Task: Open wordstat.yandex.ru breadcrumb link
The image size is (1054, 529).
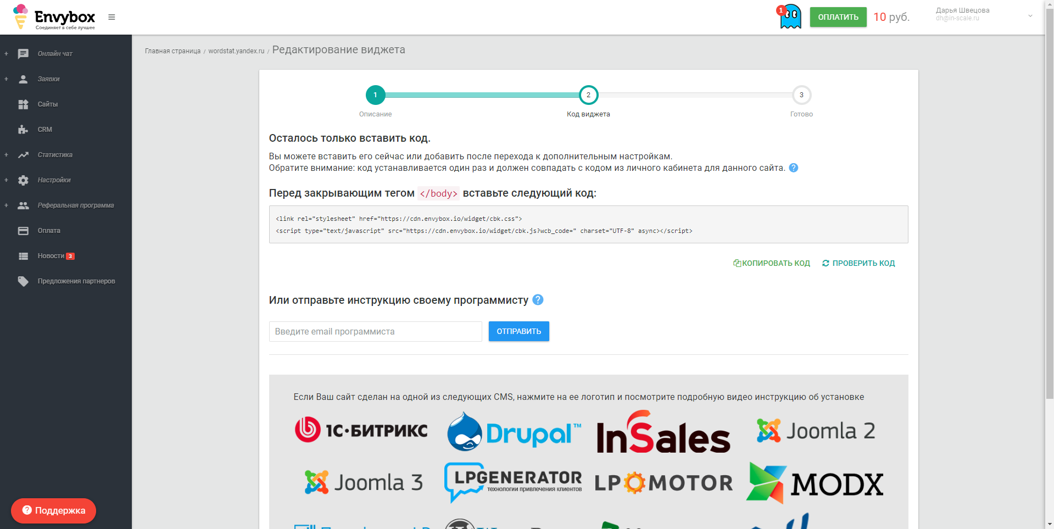Action: pyautogui.click(x=236, y=51)
